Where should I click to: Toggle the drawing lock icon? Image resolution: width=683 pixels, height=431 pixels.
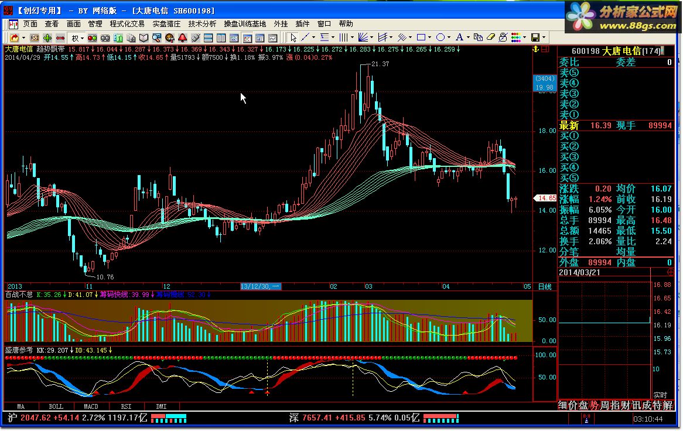click(x=503, y=37)
